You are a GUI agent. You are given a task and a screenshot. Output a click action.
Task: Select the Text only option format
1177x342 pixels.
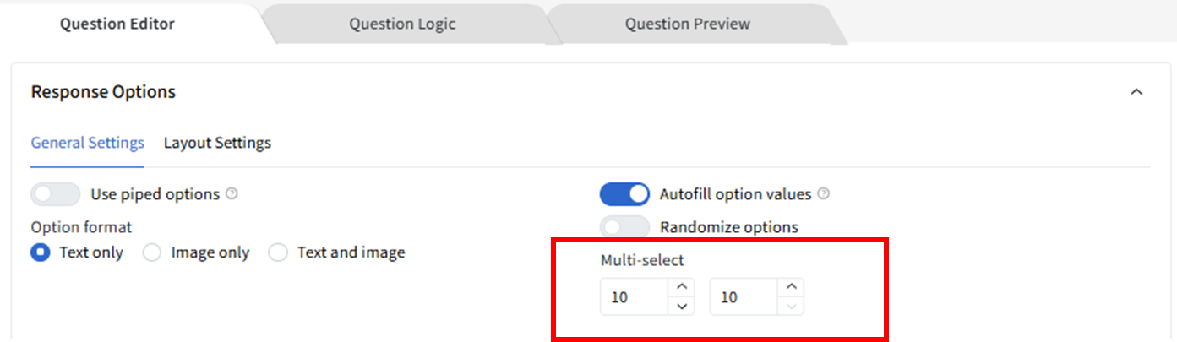click(41, 252)
